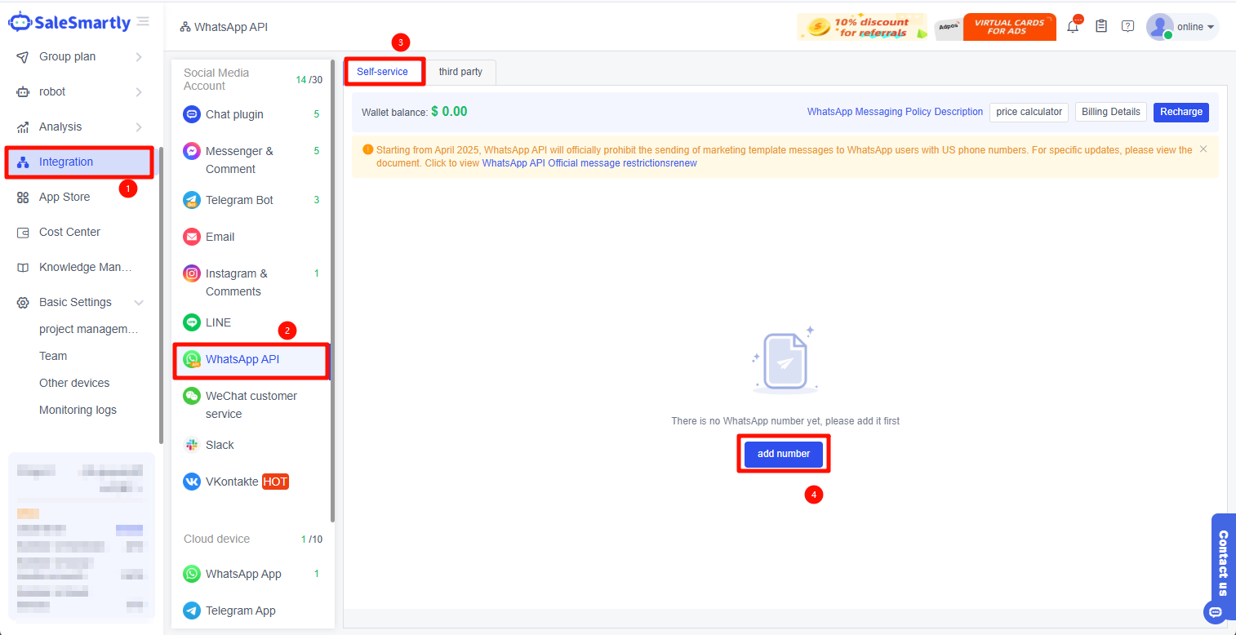This screenshot has height=635, width=1236.
Task: Click the Cost Center wallet icon
Action: pos(23,233)
